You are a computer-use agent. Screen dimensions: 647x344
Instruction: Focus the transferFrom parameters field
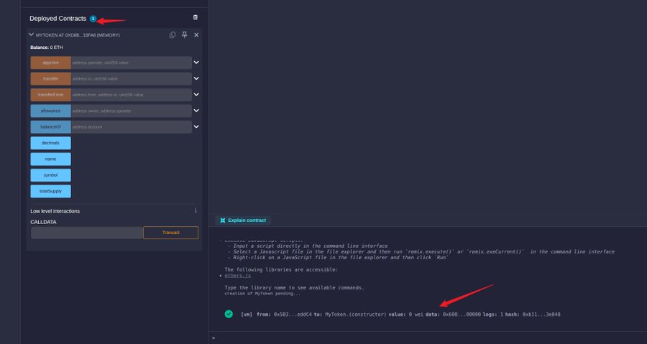point(132,95)
